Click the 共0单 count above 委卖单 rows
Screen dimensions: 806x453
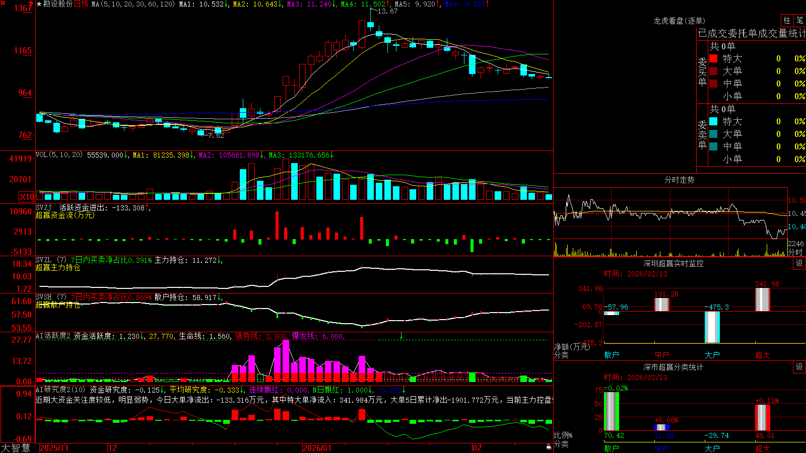click(722, 109)
